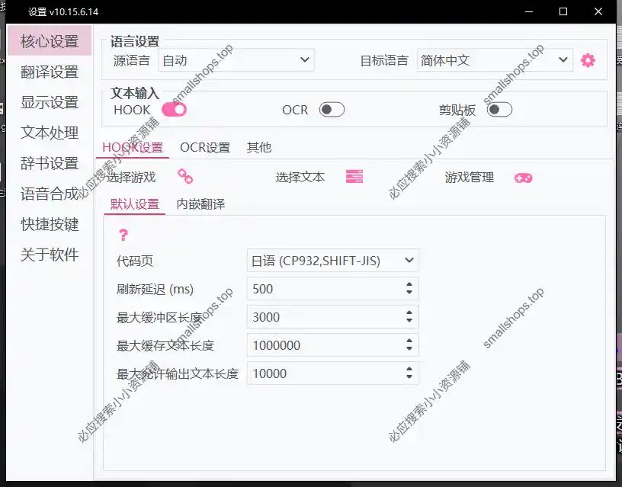Screen dimensions: 622x487
Task: Switch to the OCR设置 tab
Action: 204,147
